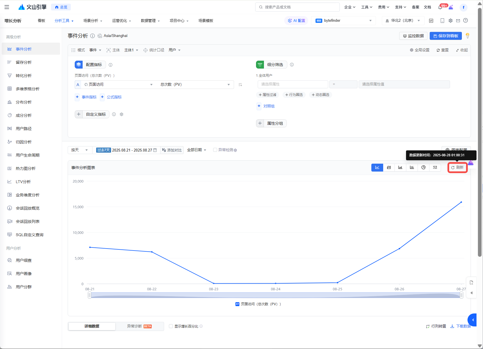
Task: Click the 收起 collapse control
Action: tap(462, 50)
